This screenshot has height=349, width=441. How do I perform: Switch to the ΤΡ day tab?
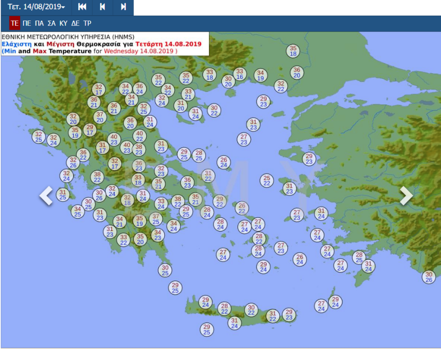coord(87,23)
